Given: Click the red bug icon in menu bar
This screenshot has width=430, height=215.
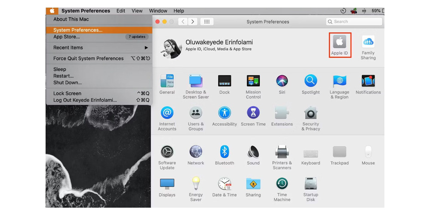Looking at the screenshot, I should coord(354,11).
